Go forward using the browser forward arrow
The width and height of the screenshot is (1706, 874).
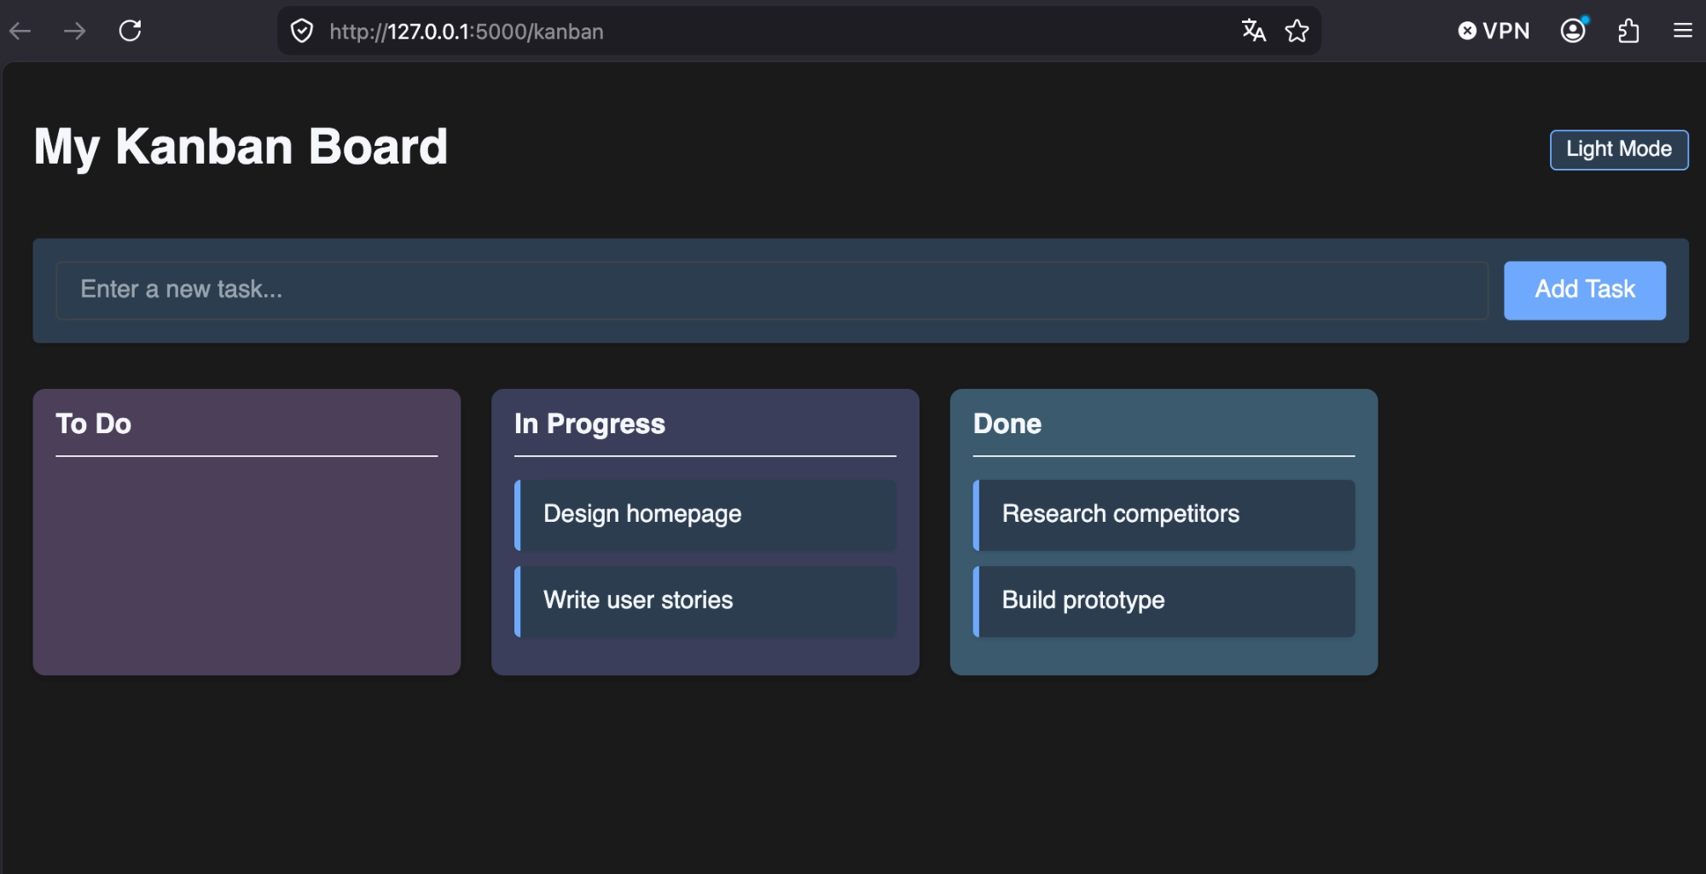tap(75, 32)
